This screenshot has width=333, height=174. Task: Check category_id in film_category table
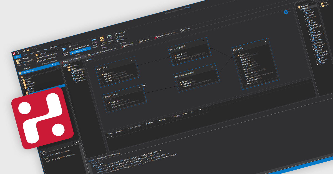179,85
